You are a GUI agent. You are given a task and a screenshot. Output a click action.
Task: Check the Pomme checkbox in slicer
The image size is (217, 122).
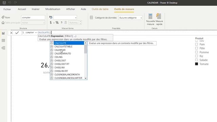coord(197,52)
